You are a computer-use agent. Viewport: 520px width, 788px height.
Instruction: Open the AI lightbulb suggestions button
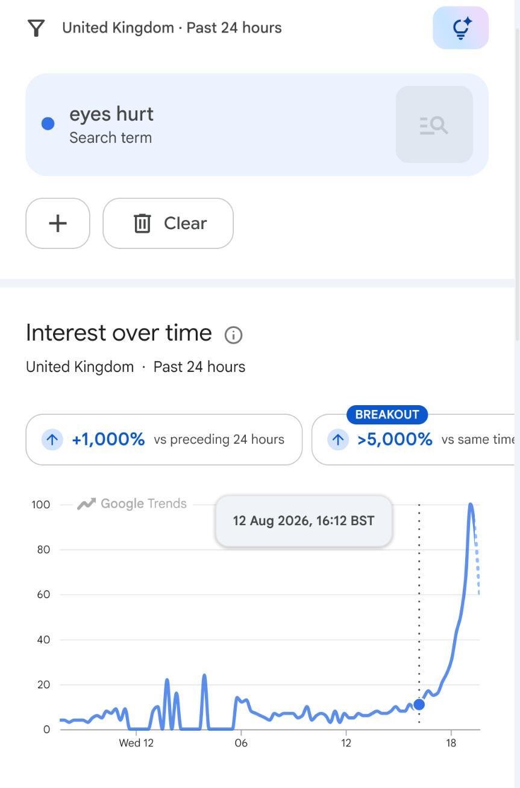460,28
